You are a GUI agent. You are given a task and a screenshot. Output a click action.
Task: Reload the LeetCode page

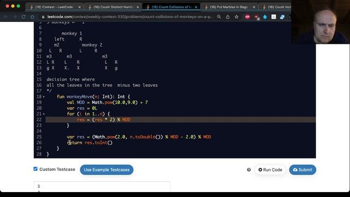pyautogui.click(x=24, y=17)
